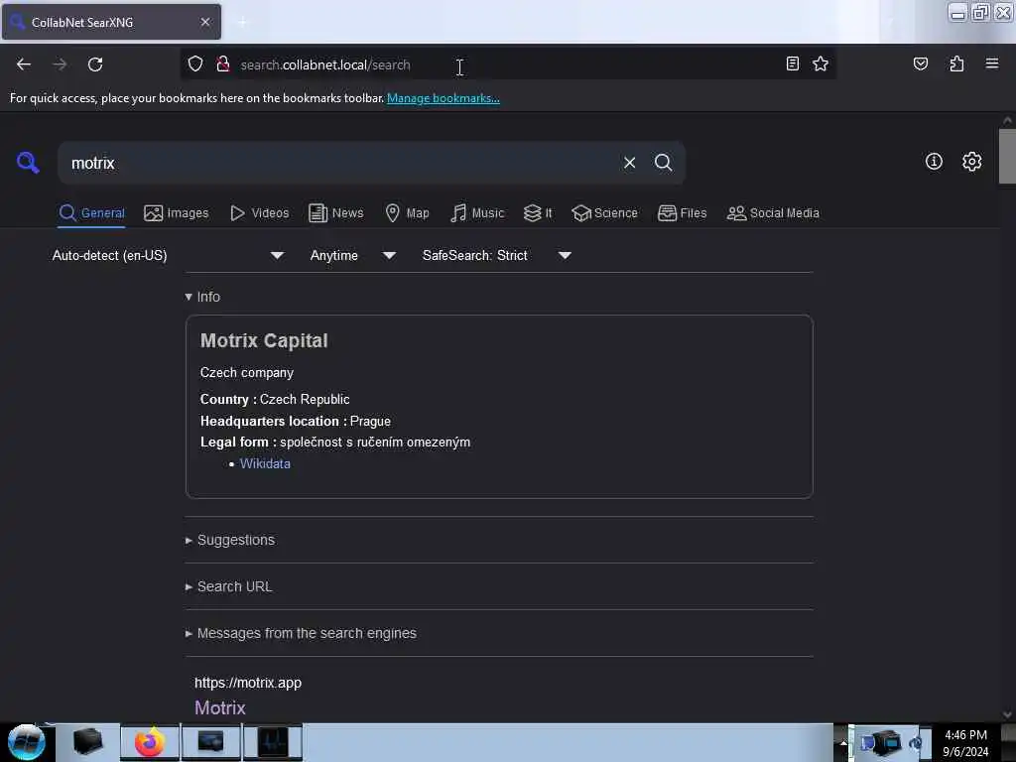Switch to Science search category
This screenshot has height=762, width=1016.
pos(604,213)
